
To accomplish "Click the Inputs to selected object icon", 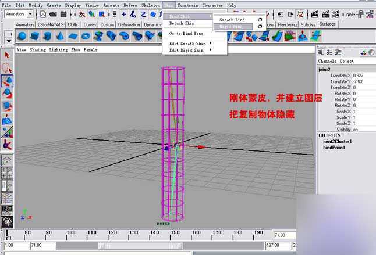I will coord(281,15).
